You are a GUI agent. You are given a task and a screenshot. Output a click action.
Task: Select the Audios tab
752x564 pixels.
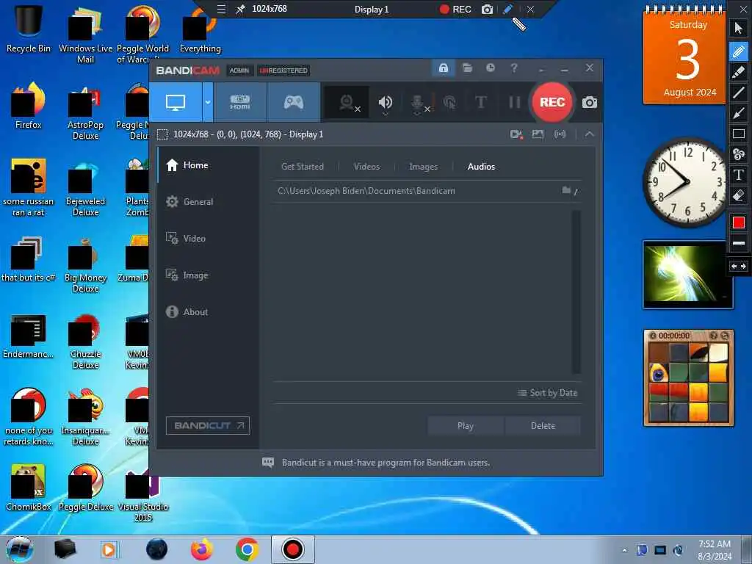481,167
